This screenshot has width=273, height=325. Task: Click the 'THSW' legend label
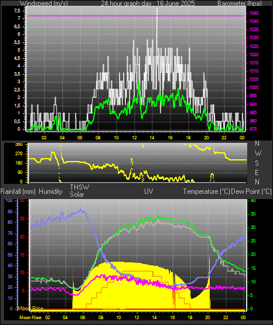point(80,187)
